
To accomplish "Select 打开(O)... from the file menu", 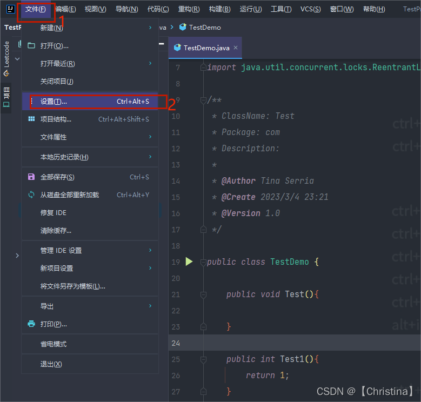I will (x=90, y=45).
